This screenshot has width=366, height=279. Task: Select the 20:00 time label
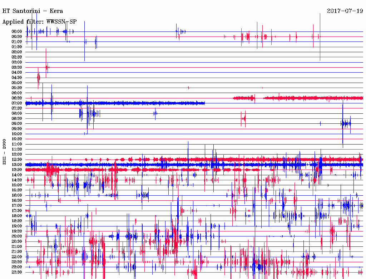click(17, 236)
